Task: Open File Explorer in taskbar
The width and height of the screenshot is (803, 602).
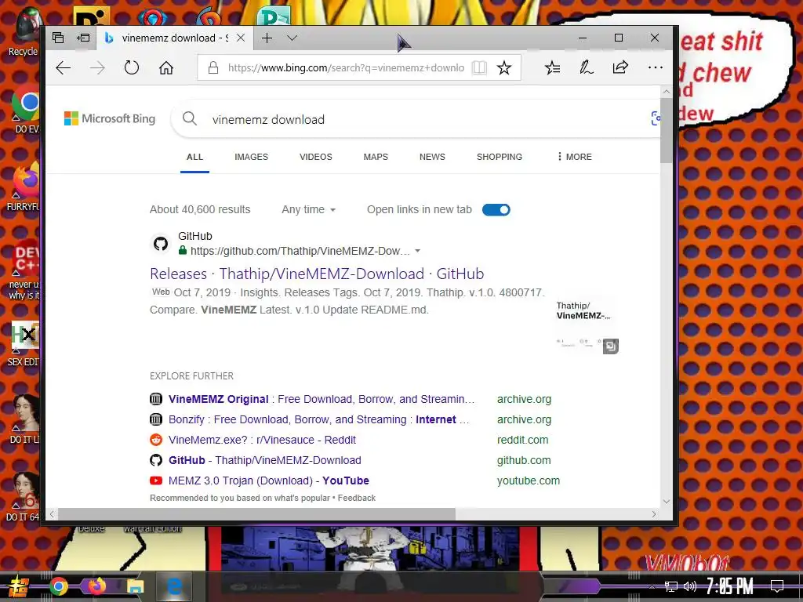Action: pos(135,586)
